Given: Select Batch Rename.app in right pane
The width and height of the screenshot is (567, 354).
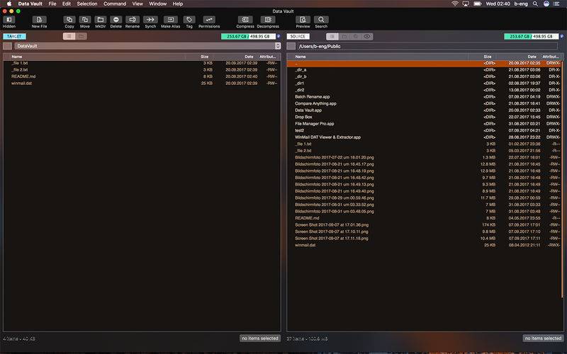Looking at the screenshot, I should click(424, 97).
